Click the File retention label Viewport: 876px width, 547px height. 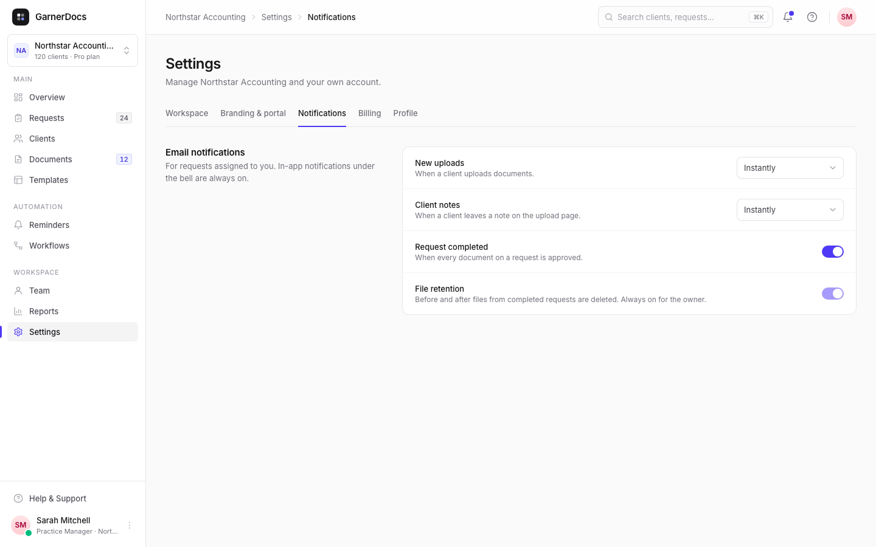pyautogui.click(x=439, y=289)
